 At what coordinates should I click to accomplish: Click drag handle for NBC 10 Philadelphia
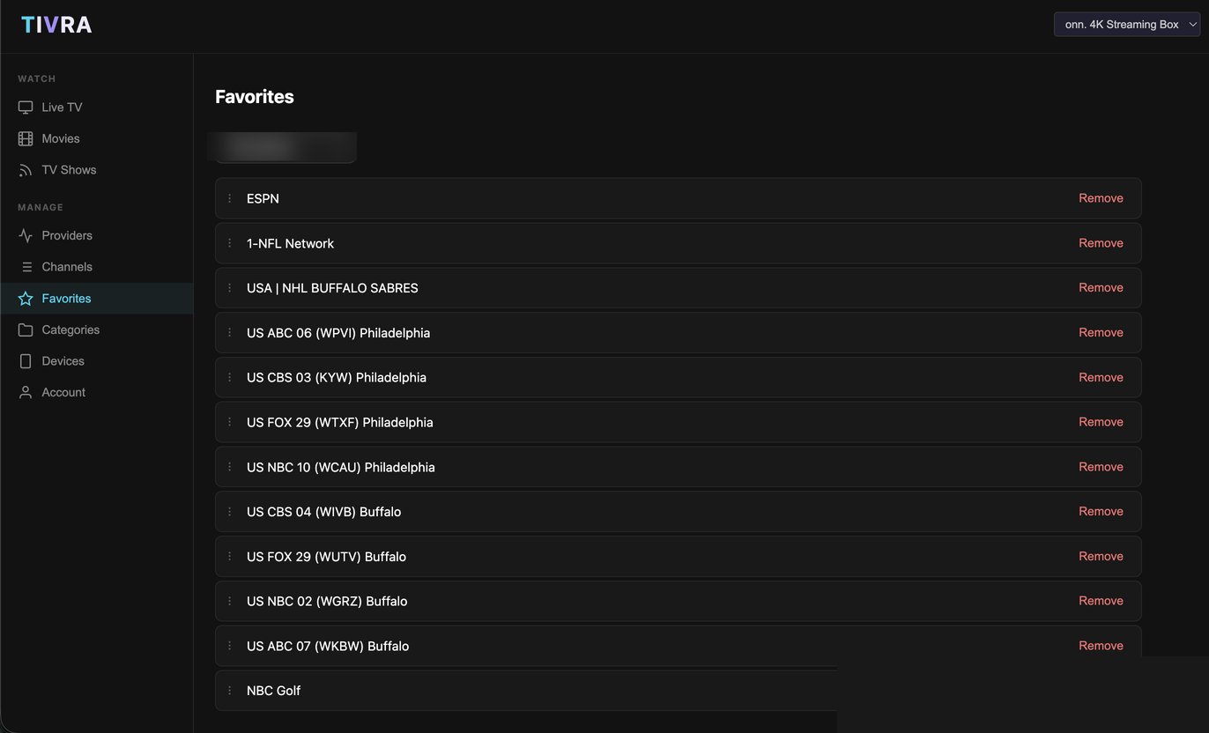coord(230,467)
